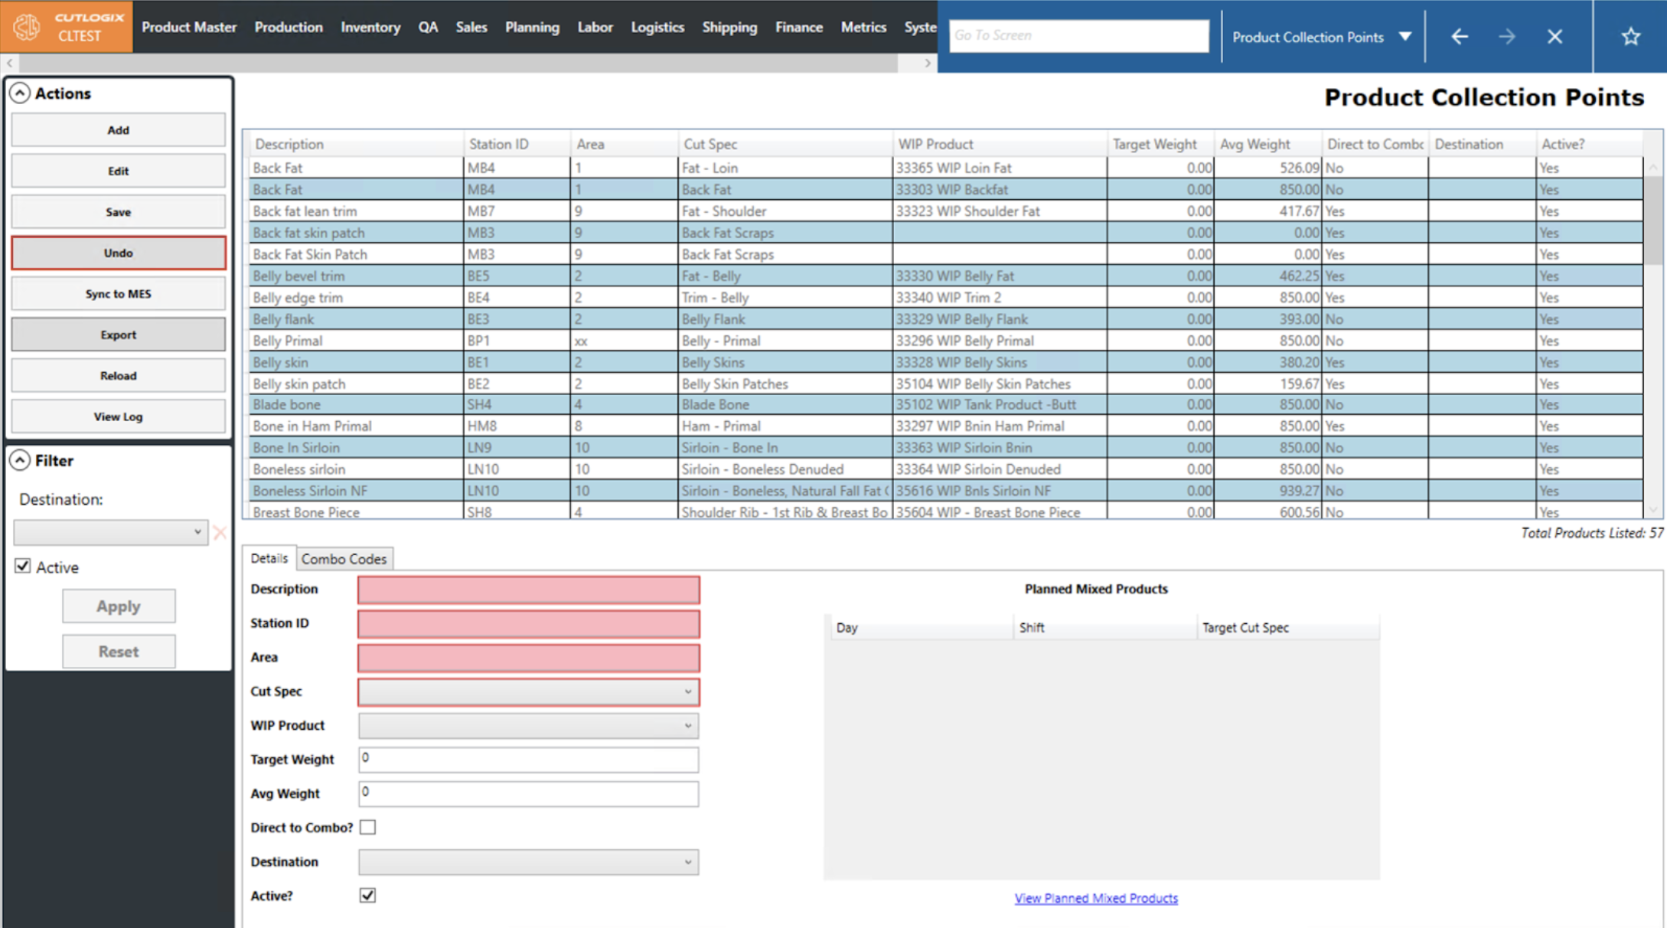This screenshot has width=1667, height=928.
Task: Collapse the Actions panel chevron
Action: click(x=20, y=93)
